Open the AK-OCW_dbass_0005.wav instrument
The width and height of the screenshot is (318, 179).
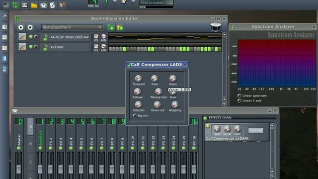coord(66,37)
